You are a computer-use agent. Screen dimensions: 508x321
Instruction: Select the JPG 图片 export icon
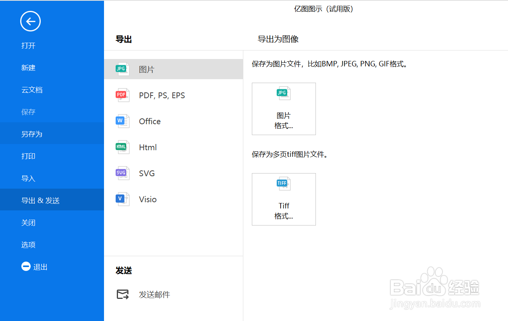coord(122,69)
